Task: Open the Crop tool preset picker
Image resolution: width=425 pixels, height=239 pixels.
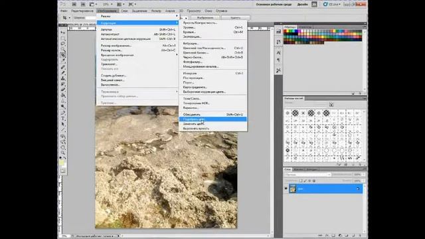Action: [x=66, y=18]
